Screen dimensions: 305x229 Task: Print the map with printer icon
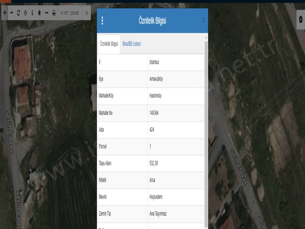pos(54,13)
